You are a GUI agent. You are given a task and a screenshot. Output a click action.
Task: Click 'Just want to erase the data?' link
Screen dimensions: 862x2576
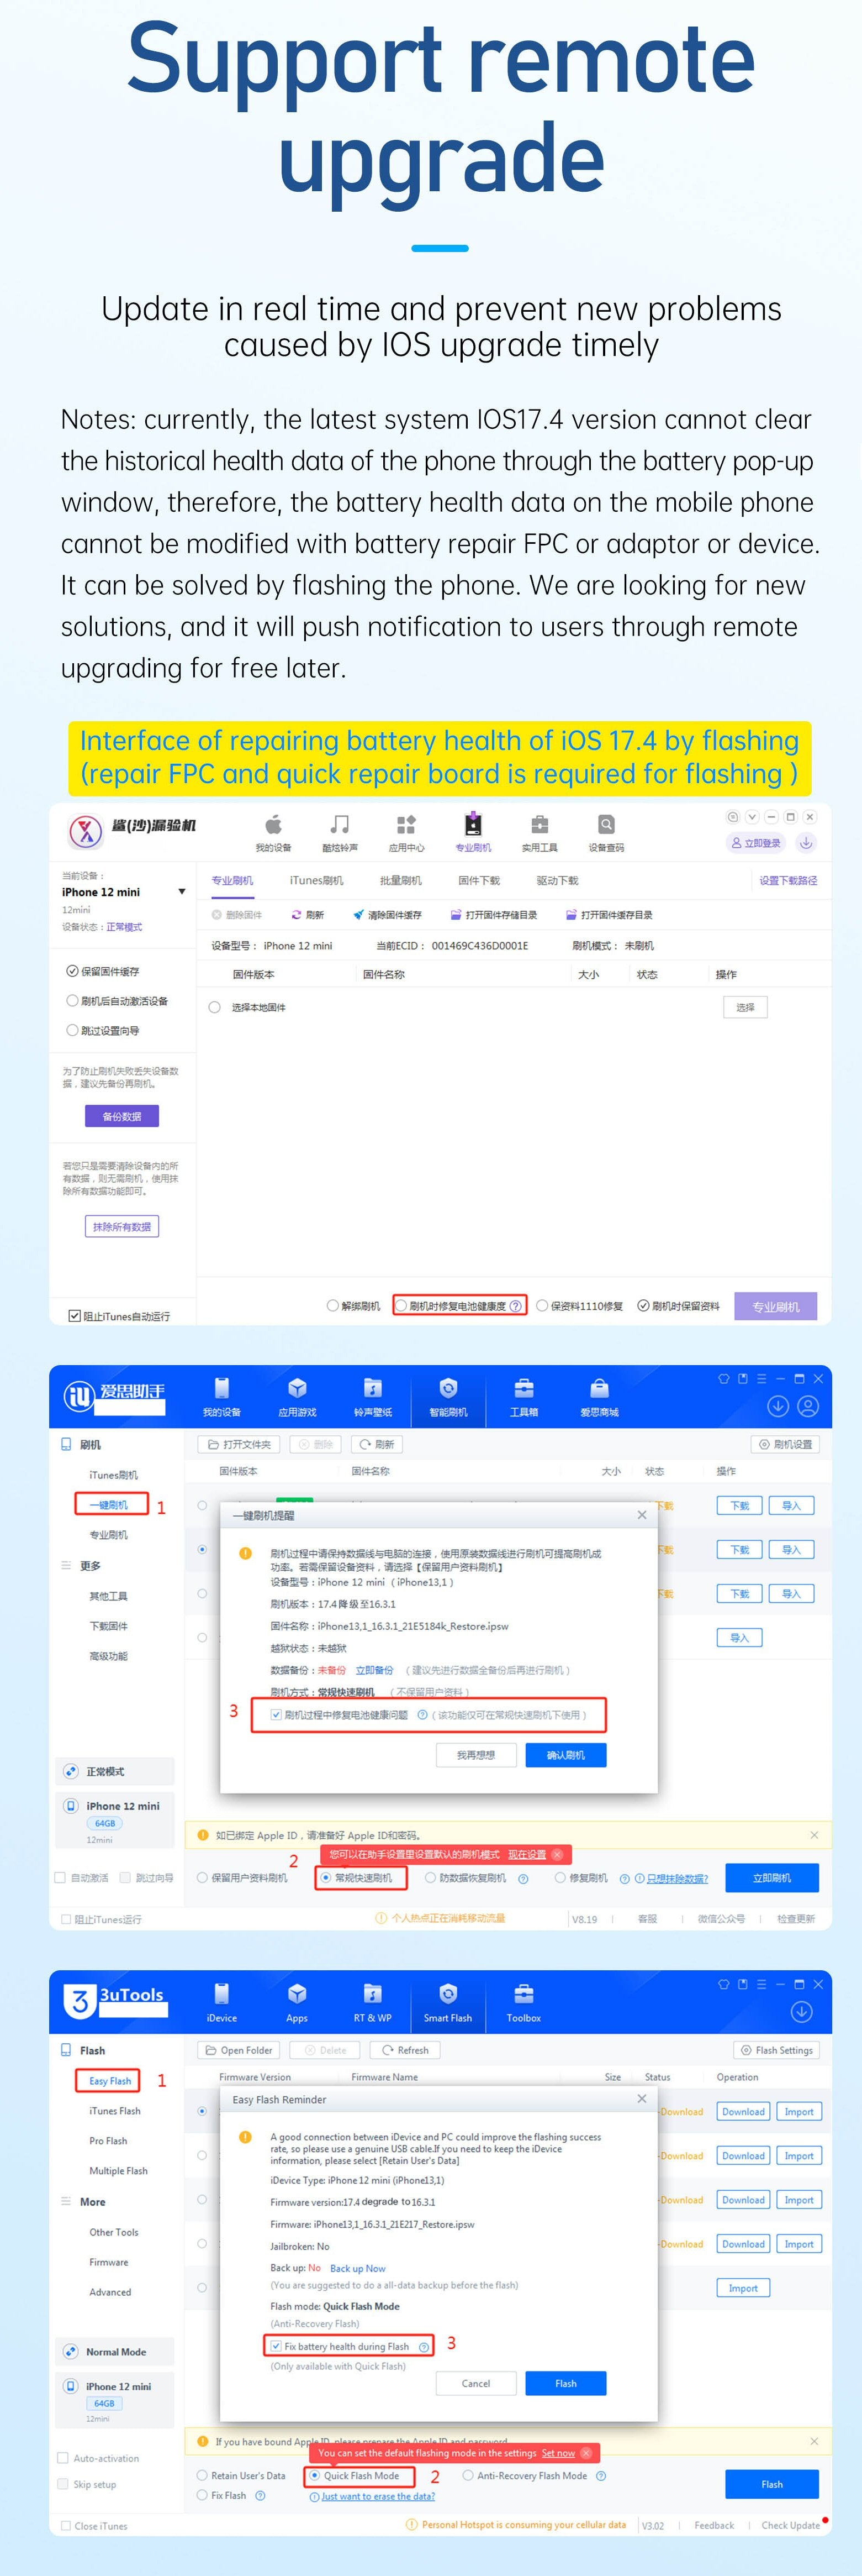(378, 2496)
